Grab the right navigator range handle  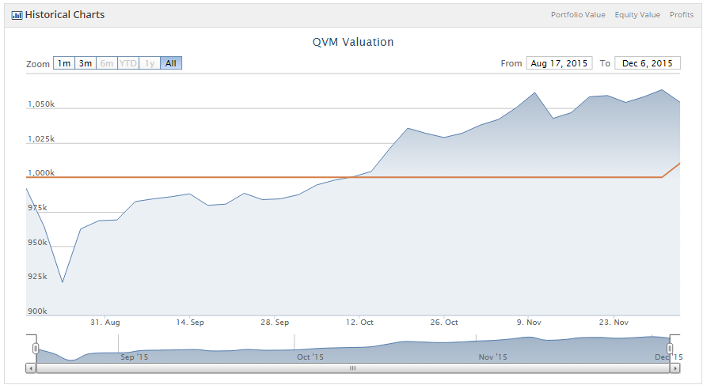[670, 349]
